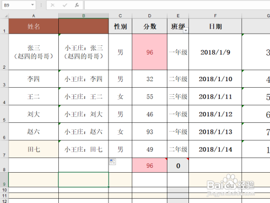Click the cell 李四 in column A
Screen dimensions: 270x203
[33, 79]
